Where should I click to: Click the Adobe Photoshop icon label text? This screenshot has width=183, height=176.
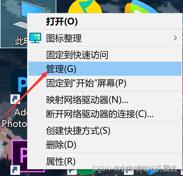click(14, 118)
